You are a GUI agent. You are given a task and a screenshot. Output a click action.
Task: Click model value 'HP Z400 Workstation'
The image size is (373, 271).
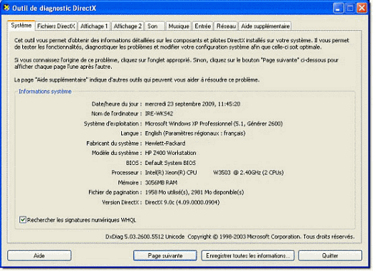click(x=171, y=153)
